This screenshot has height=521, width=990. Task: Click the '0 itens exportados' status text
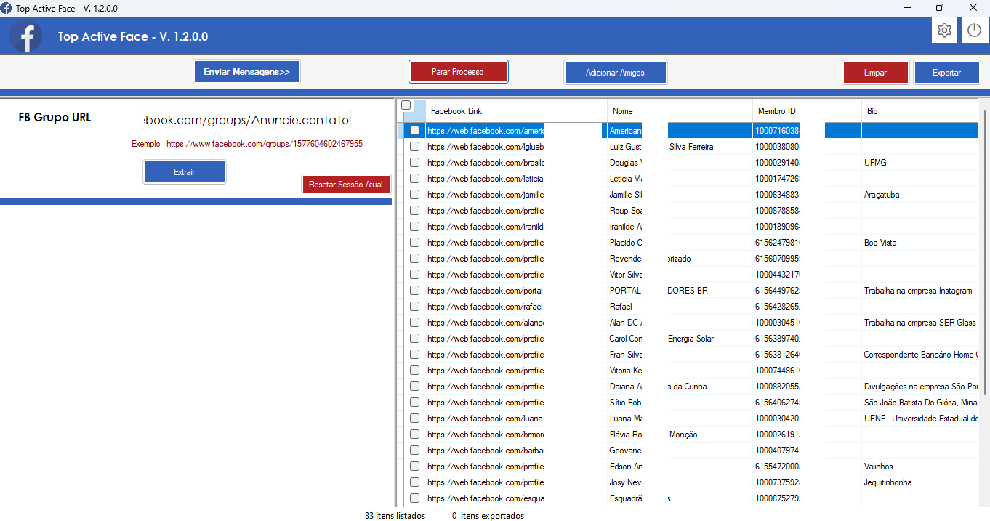[x=488, y=516]
